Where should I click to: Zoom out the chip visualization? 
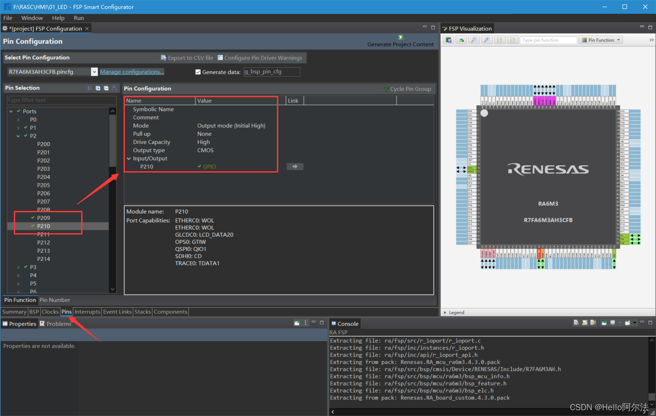click(x=474, y=40)
